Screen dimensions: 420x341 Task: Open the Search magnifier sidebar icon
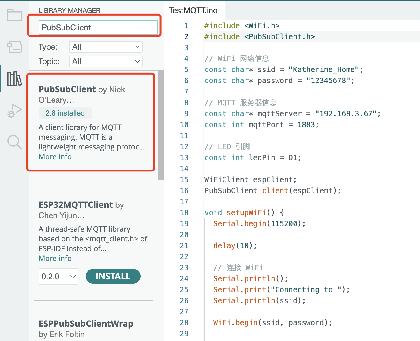[x=15, y=142]
